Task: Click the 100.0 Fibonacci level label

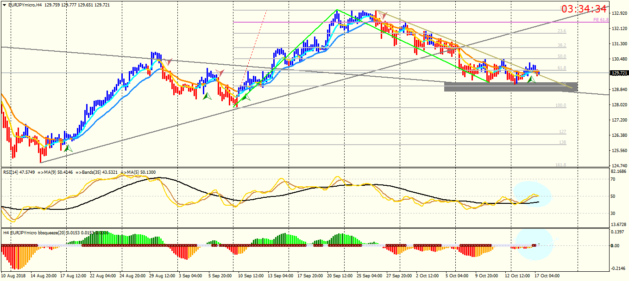Action: pos(560,105)
